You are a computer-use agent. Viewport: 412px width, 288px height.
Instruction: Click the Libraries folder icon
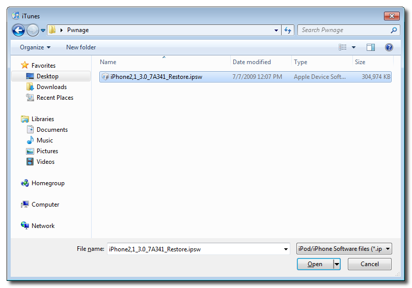coord(24,119)
